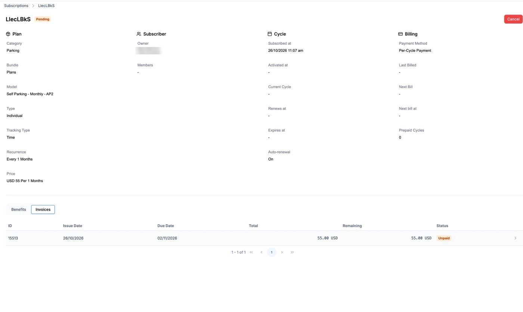Viewport: 523px width, 312px height.
Task: Select the Invoices tab
Action: click(x=43, y=210)
